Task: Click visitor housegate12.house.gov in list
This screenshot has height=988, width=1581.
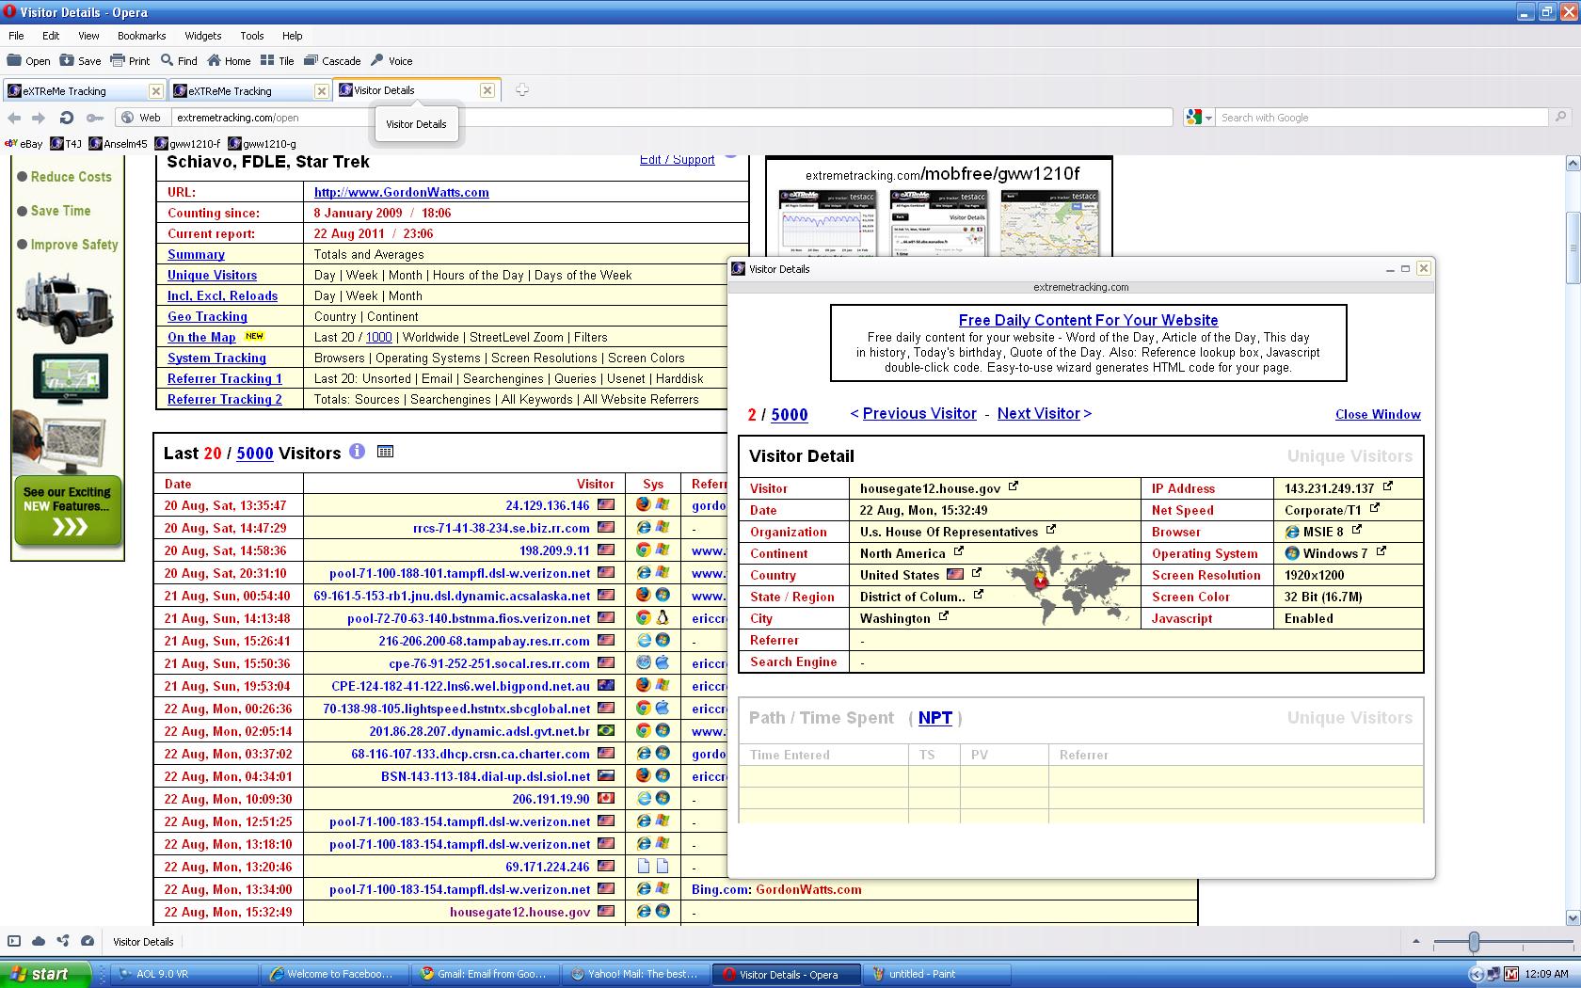Action: point(519,912)
